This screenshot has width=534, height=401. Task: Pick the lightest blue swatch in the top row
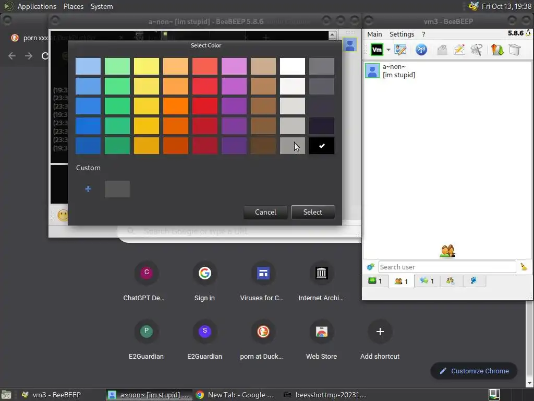pyautogui.click(x=88, y=66)
